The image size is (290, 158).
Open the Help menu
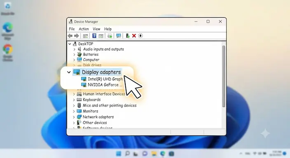coord(108,29)
